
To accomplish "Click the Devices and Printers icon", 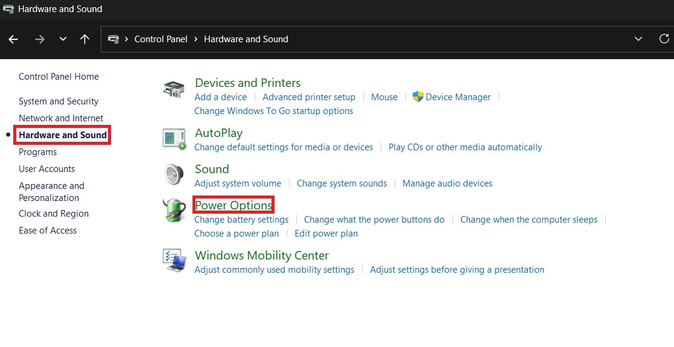I will point(174,89).
